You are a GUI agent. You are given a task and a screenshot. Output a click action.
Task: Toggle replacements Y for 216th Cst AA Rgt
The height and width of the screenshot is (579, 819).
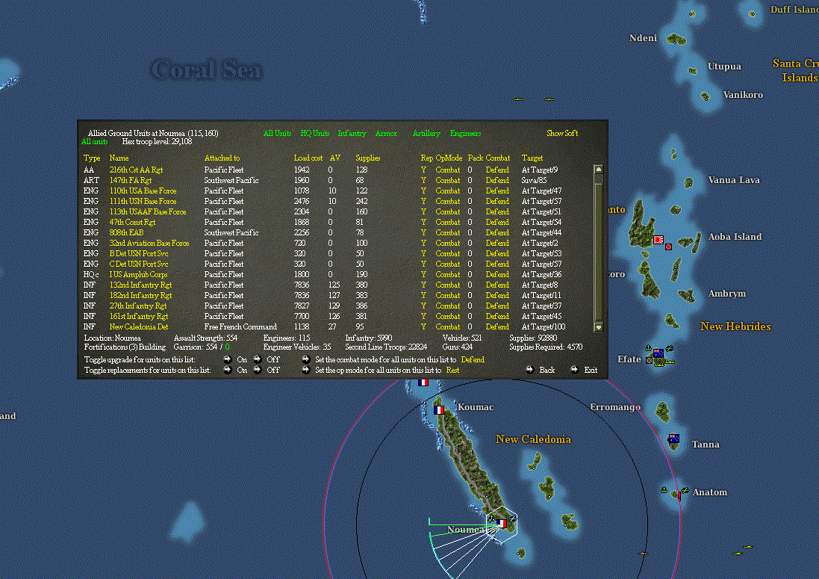(423, 170)
